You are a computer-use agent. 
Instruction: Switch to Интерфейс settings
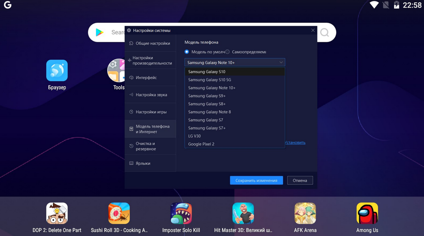pyautogui.click(x=150, y=78)
